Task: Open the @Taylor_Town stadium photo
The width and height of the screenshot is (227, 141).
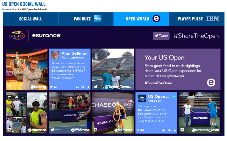Action: click(113, 69)
